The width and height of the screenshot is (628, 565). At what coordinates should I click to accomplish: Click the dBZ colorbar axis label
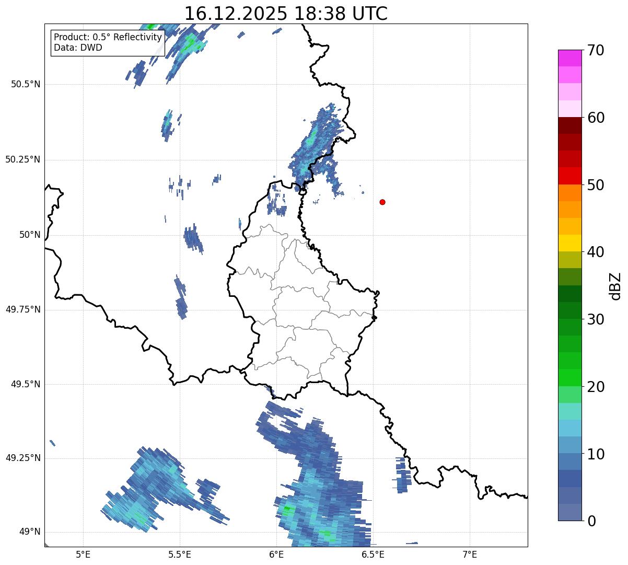click(616, 286)
